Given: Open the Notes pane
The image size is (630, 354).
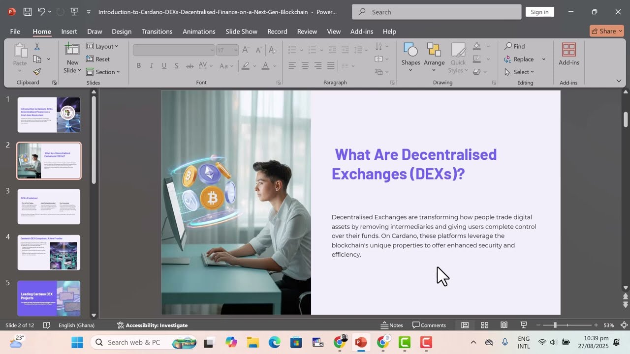Looking at the screenshot, I should pos(392,325).
